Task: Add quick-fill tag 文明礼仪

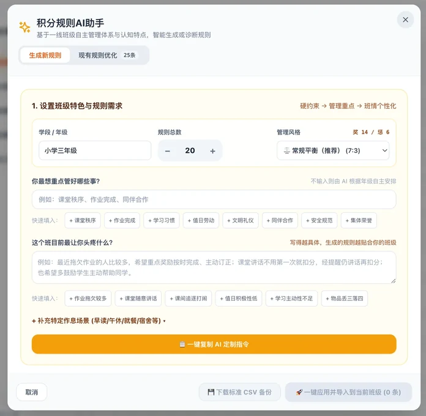Action: pos(241,220)
